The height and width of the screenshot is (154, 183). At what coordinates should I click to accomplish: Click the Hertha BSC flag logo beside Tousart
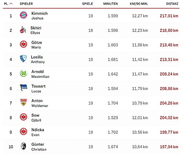[23, 88]
